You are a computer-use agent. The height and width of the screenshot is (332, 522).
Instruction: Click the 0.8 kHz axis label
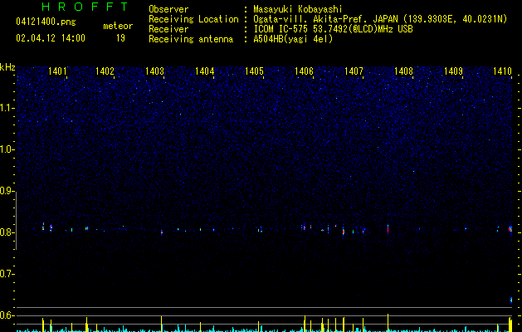(x=7, y=232)
